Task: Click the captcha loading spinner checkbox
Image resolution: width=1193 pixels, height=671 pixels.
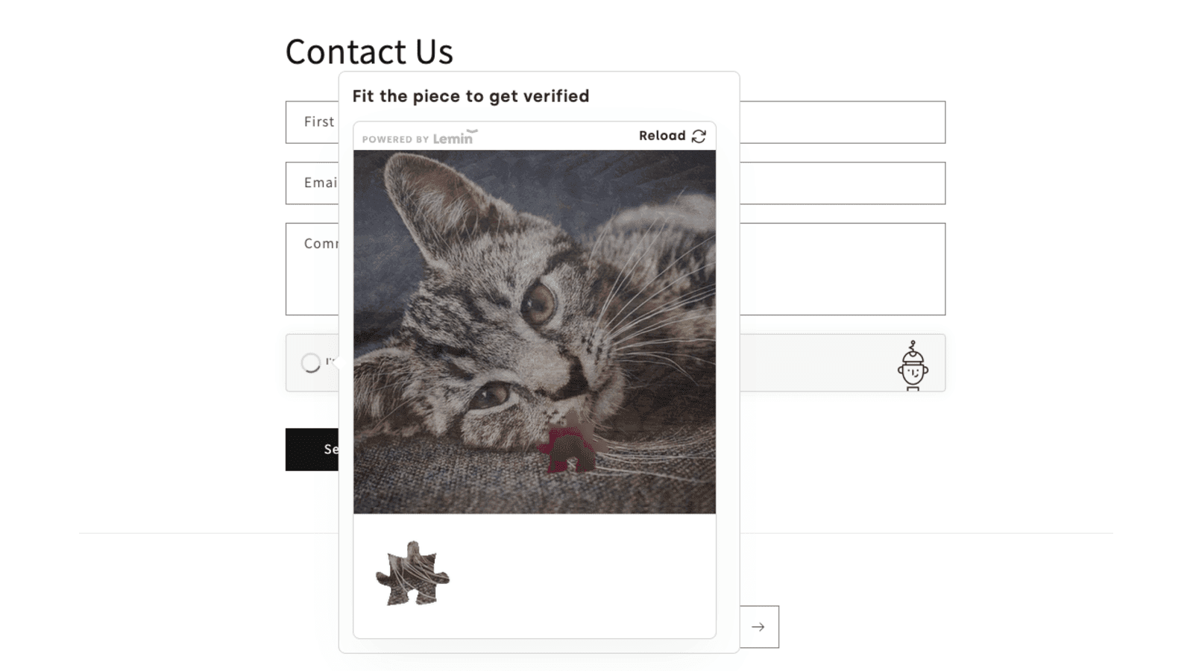Action: 311,363
